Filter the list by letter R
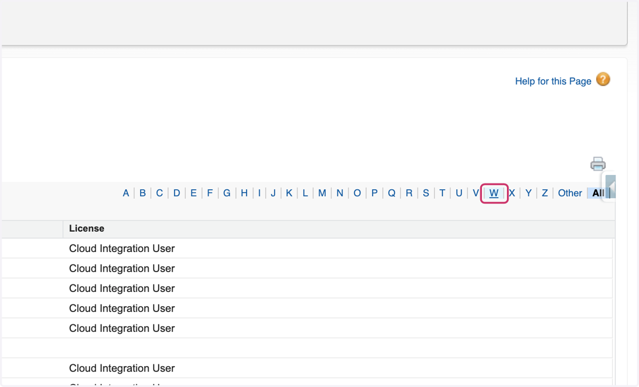 [409, 193]
